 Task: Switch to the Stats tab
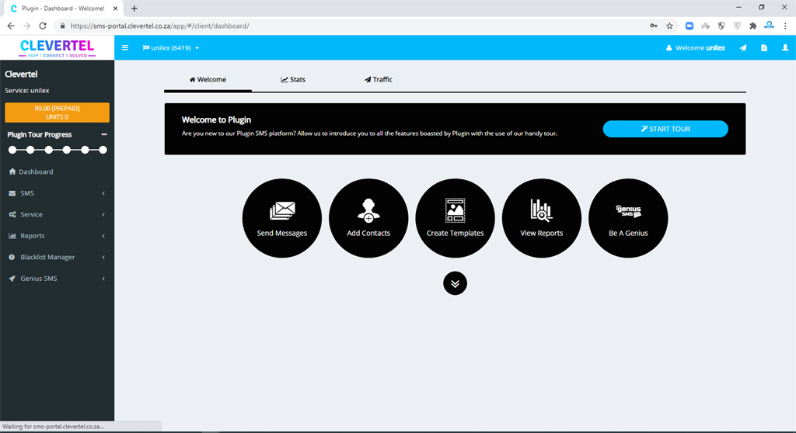pos(293,80)
